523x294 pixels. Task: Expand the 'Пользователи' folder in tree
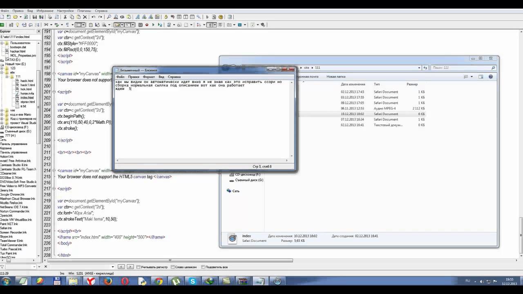pyautogui.click(x=2, y=43)
